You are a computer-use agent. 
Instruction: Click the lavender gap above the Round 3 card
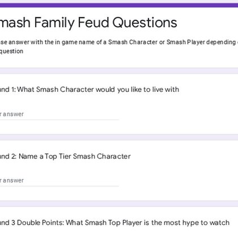click(x=119, y=203)
